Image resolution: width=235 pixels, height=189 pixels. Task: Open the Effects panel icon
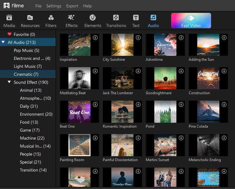point(71,18)
